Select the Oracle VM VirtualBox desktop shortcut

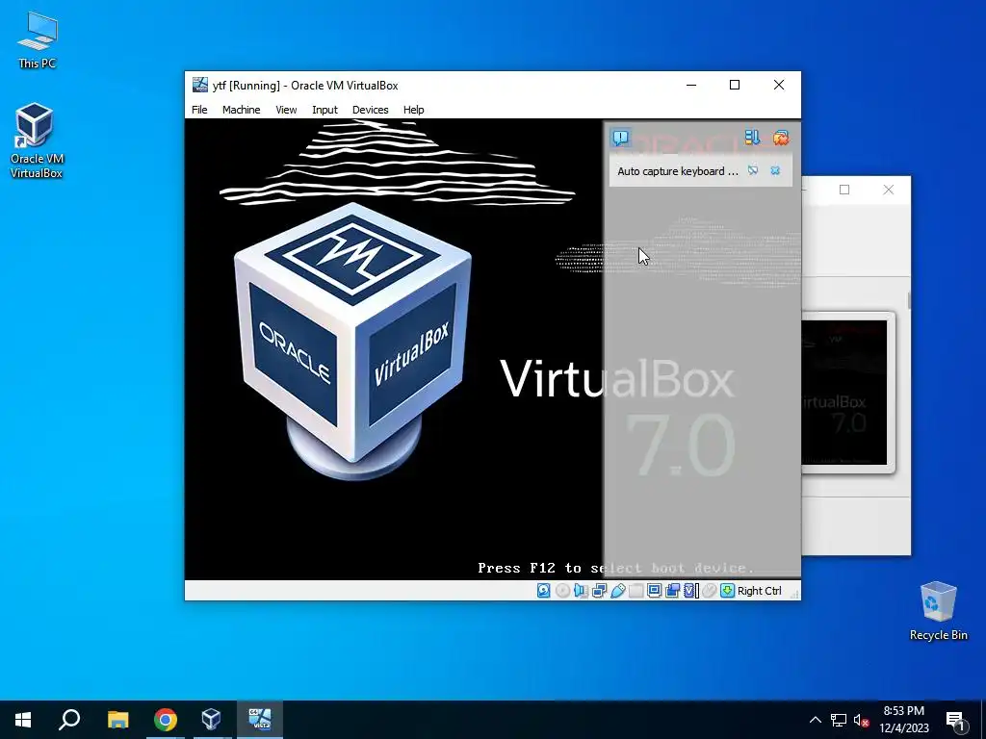point(36,140)
